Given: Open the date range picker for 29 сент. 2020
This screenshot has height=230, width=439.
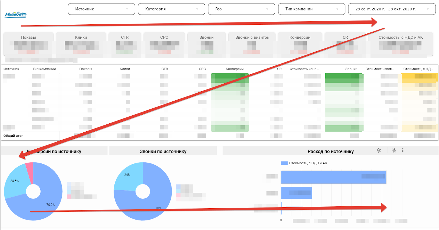Looking at the screenshot, I should point(392,9).
